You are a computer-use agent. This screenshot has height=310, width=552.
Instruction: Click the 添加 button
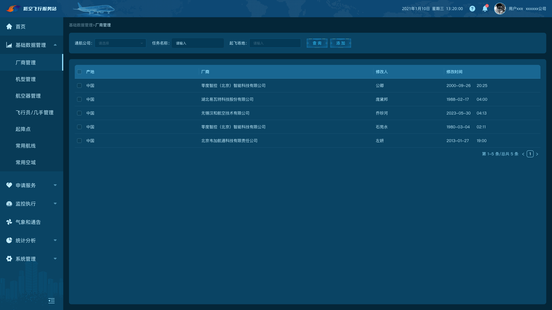(341, 43)
